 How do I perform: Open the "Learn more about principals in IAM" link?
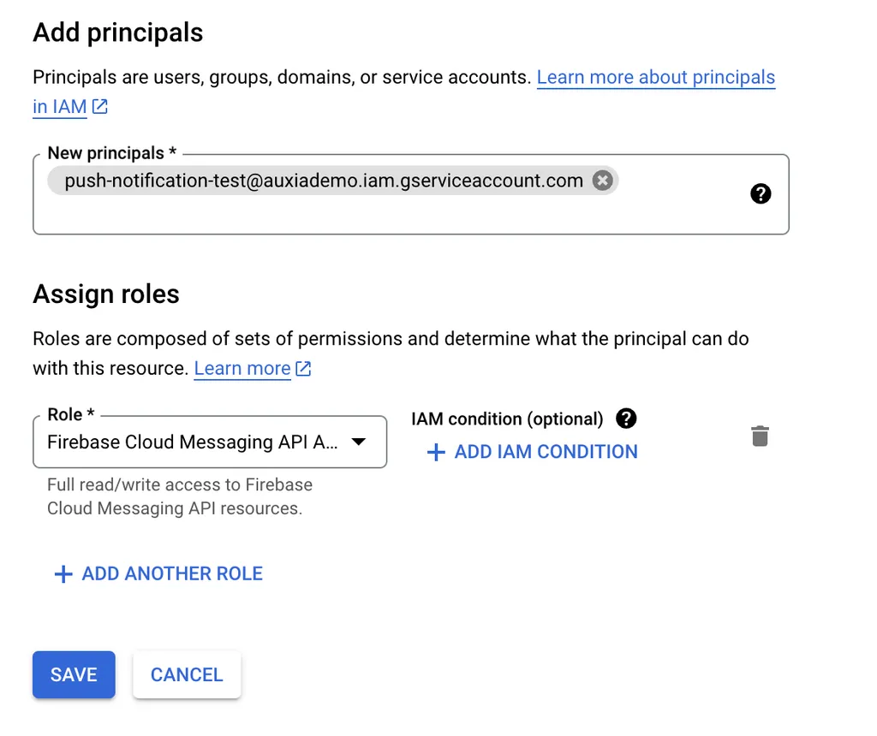pyautogui.click(x=656, y=77)
